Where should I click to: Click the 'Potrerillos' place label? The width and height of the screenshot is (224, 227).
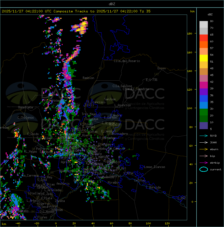click(45, 149)
